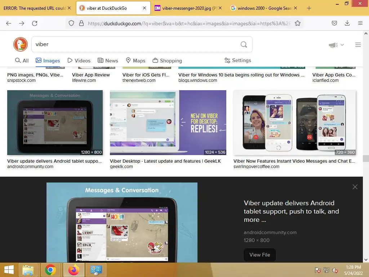Viewport: 369px width, 277px height.
Task: Save to Pocket icon in toolbar
Action: coord(334,23)
